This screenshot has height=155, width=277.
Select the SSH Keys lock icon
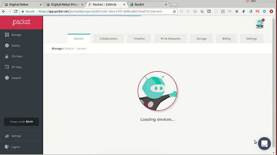7,56
